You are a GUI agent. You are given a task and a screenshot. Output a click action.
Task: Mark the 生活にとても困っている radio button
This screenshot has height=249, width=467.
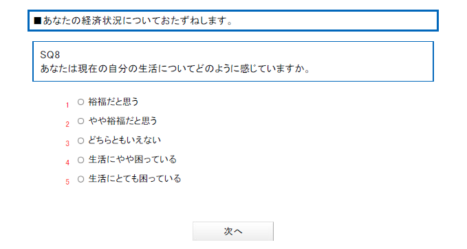tap(80, 179)
